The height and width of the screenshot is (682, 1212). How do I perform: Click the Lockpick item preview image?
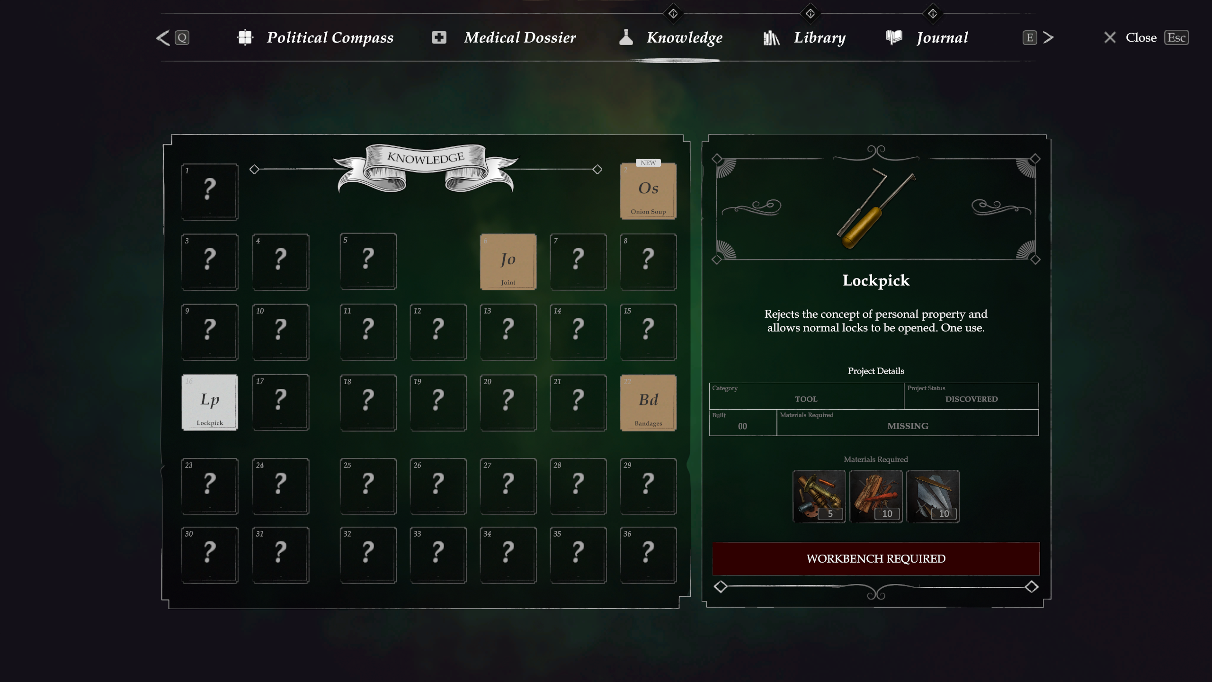click(876, 208)
